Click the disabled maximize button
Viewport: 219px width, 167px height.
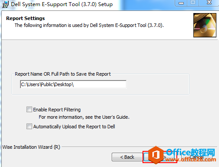[x=193, y=3]
